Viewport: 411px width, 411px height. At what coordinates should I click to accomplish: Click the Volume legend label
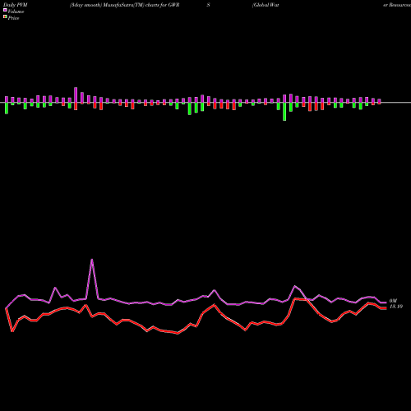tap(16, 12)
